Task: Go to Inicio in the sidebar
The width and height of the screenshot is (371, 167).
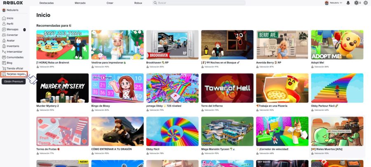Action: click(x=10, y=18)
